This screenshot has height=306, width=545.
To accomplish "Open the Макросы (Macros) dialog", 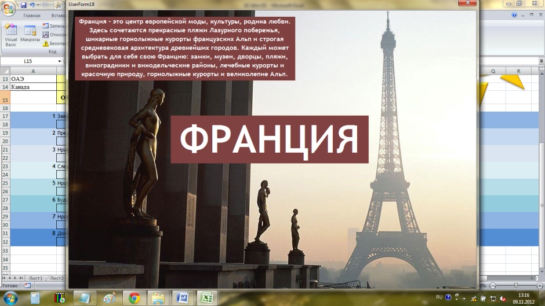I will 30,34.
